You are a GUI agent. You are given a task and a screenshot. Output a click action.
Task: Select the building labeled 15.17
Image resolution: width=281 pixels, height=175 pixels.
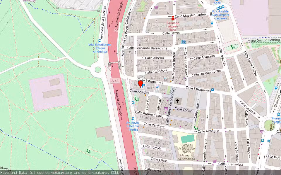150,88
